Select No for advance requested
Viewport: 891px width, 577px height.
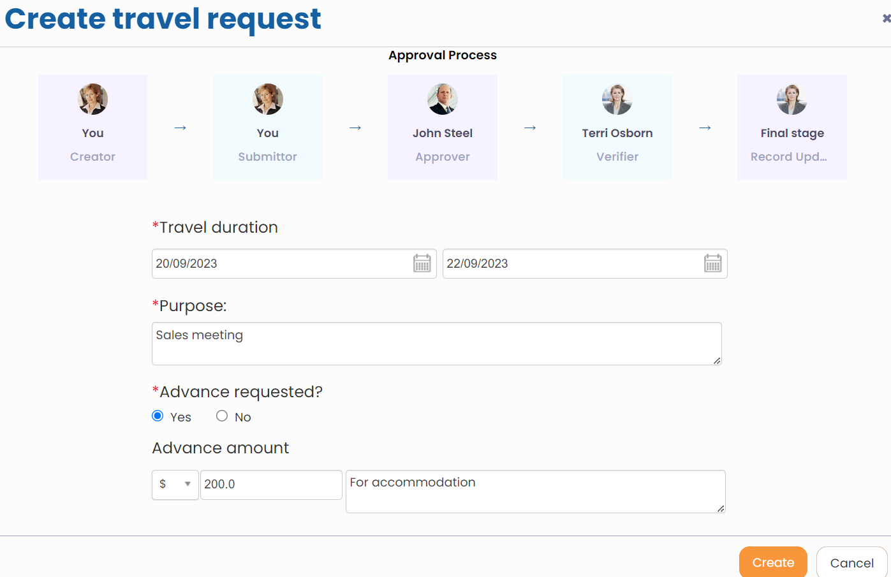tap(222, 416)
